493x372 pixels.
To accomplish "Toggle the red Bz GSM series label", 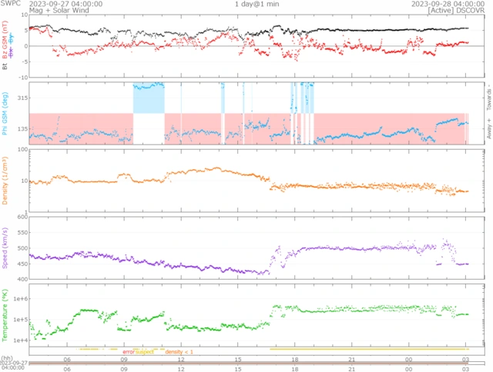I will pyautogui.click(x=5, y=43).
